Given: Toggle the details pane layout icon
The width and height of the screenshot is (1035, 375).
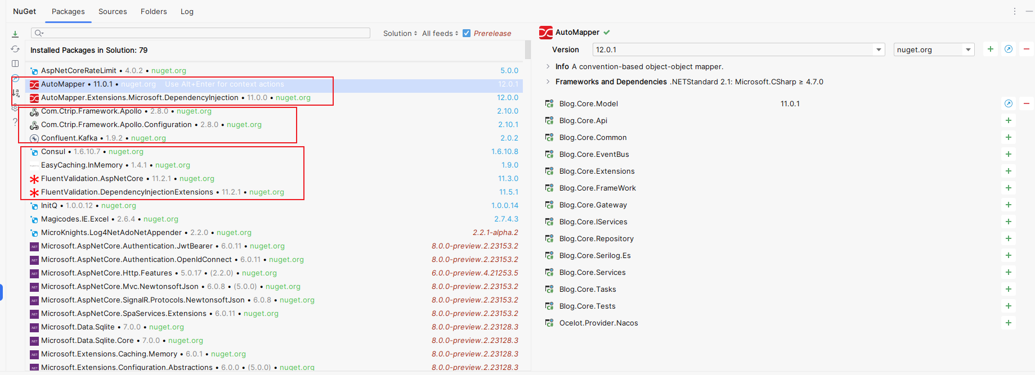Looking at the screenshot, I should [15, 64].
